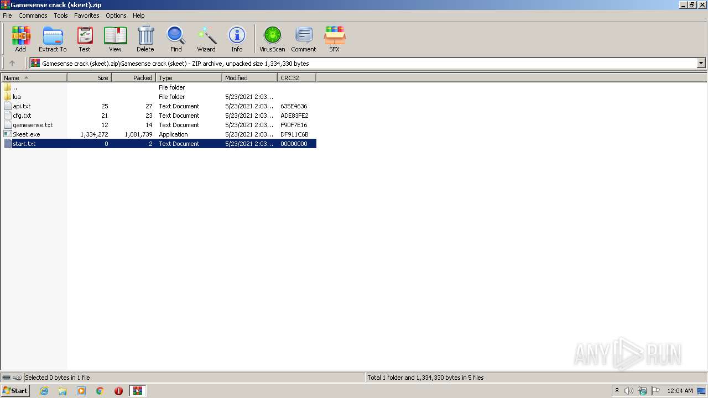Start VirusScan on archive
The width and height of the screenshot is (708, 398).
tap(272, 39)
